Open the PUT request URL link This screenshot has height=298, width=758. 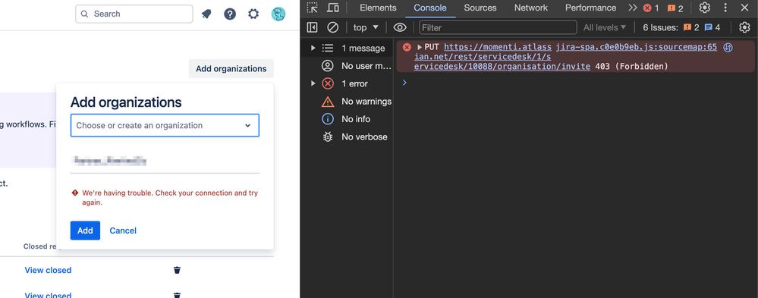coord(498,57)
